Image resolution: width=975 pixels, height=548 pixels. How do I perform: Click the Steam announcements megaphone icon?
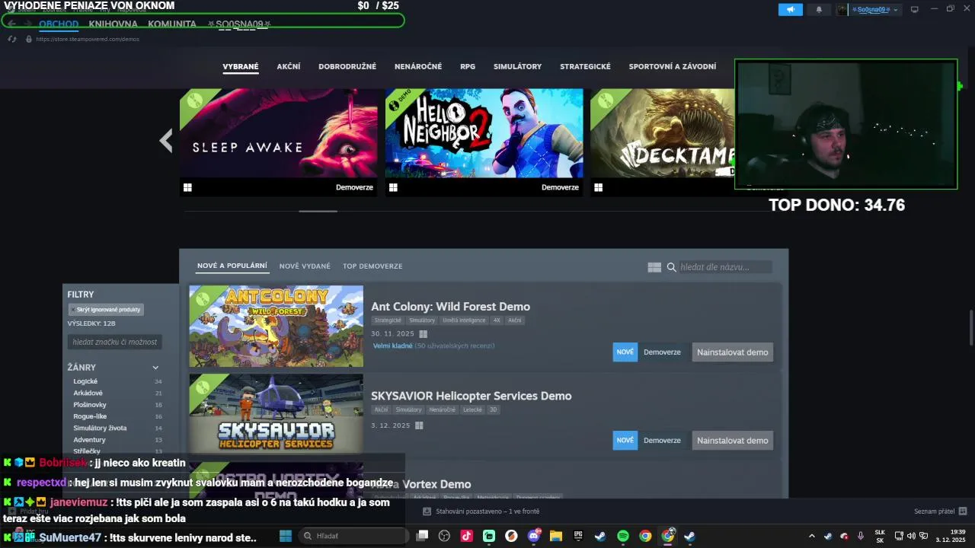(790, 9)
